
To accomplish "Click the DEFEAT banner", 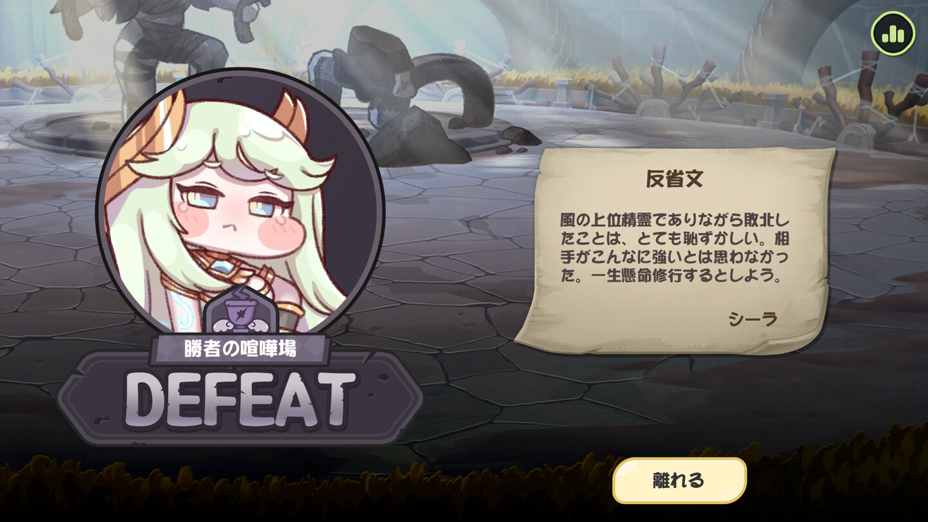I will [x=240, y=400].
